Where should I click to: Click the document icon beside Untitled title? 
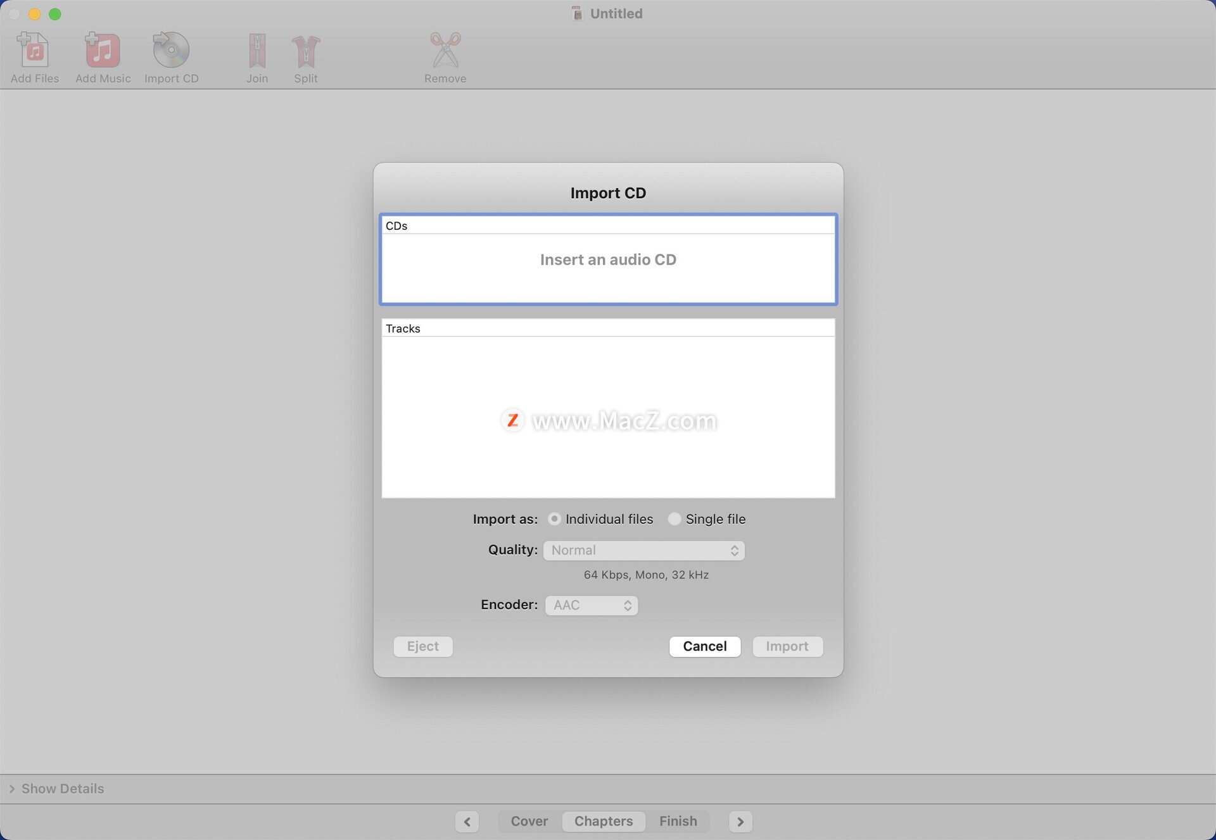click(x=577, y=13)
